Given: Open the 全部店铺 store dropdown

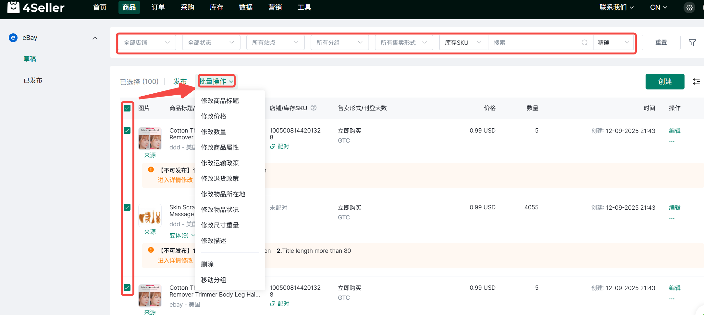Looking at the screenshot, I should 146,42.
